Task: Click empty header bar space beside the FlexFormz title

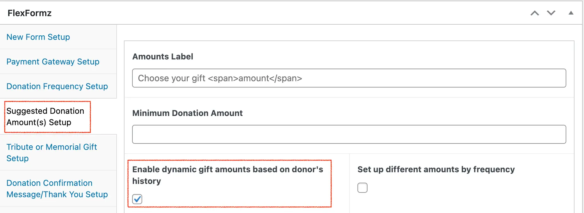Action: click(284, 13)
